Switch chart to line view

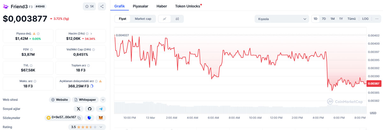tap(164, 19)
